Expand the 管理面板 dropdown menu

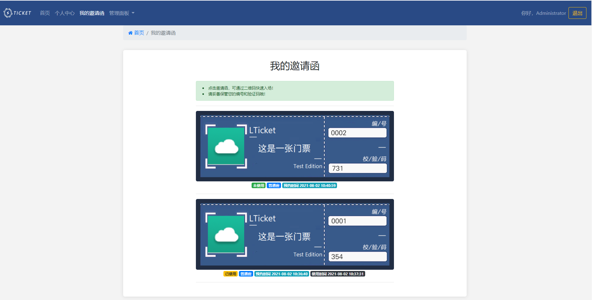[122, 13]
